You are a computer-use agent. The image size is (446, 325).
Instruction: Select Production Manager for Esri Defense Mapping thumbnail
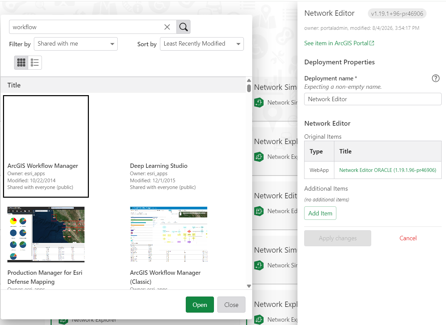(x=46, y=235)
